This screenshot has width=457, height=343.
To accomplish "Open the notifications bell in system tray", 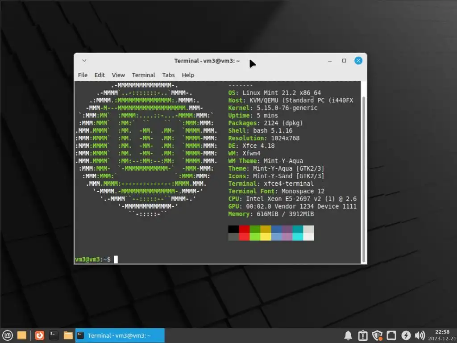I will coord(348,335).
